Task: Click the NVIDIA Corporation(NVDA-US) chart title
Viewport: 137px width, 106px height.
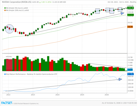Action: coord(17,2)
